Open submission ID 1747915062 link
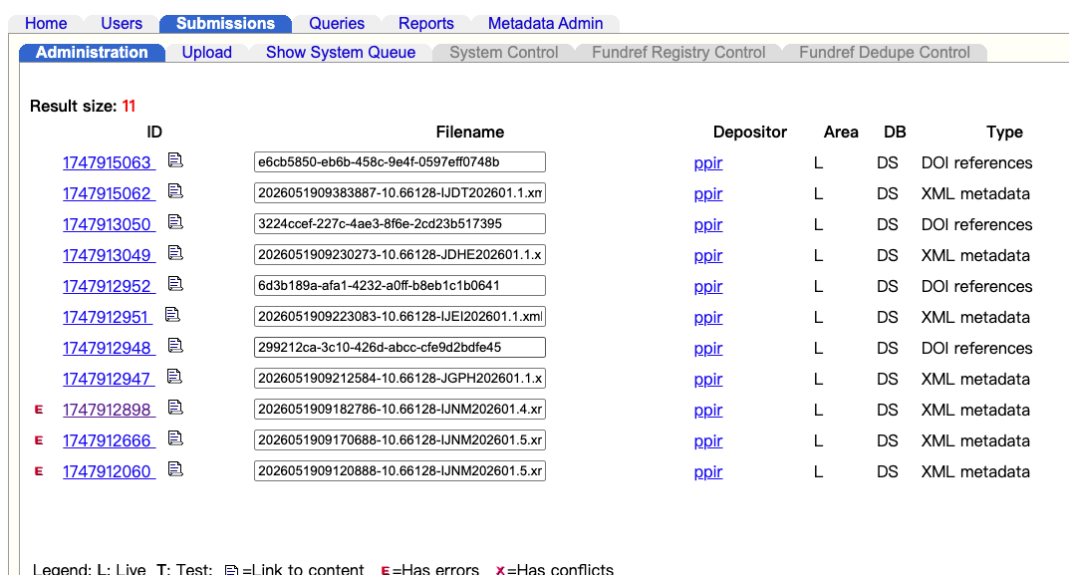The width and height of the screenshot is (1069, 575). coord(109,193)
